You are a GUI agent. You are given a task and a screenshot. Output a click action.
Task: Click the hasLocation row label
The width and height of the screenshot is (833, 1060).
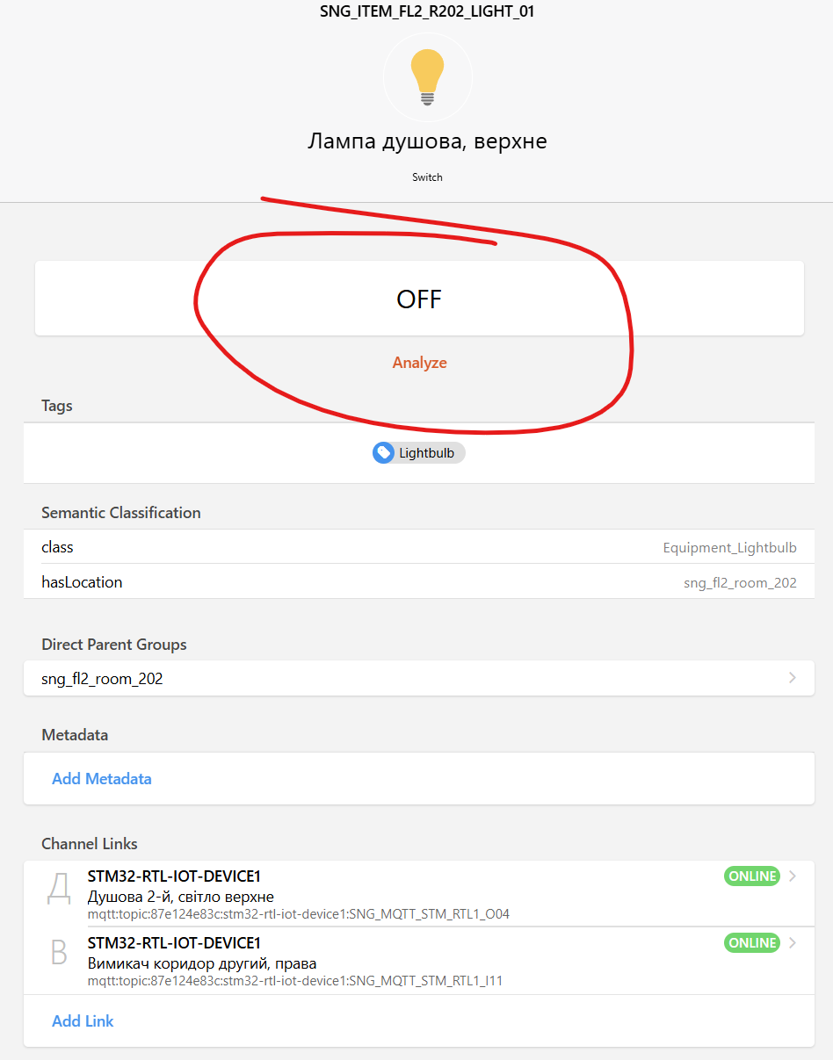[x=82, y=582]
